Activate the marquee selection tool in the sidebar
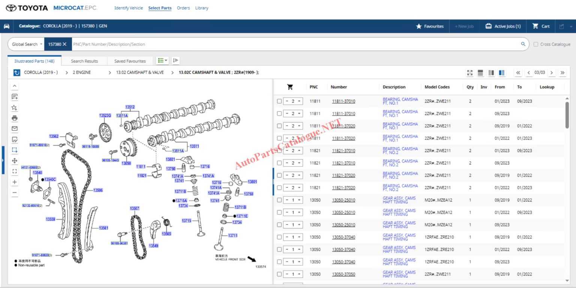Screen dimensions: 576x288 (14, 150)
